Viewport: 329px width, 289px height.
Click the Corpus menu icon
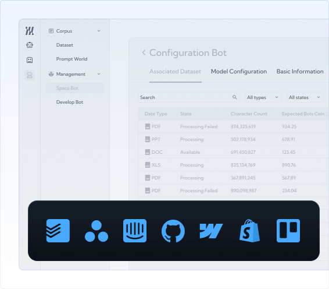pyautogui.click(x=51, y=31)
